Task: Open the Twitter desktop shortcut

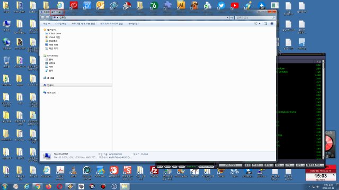Action: (x=221, y=5)
